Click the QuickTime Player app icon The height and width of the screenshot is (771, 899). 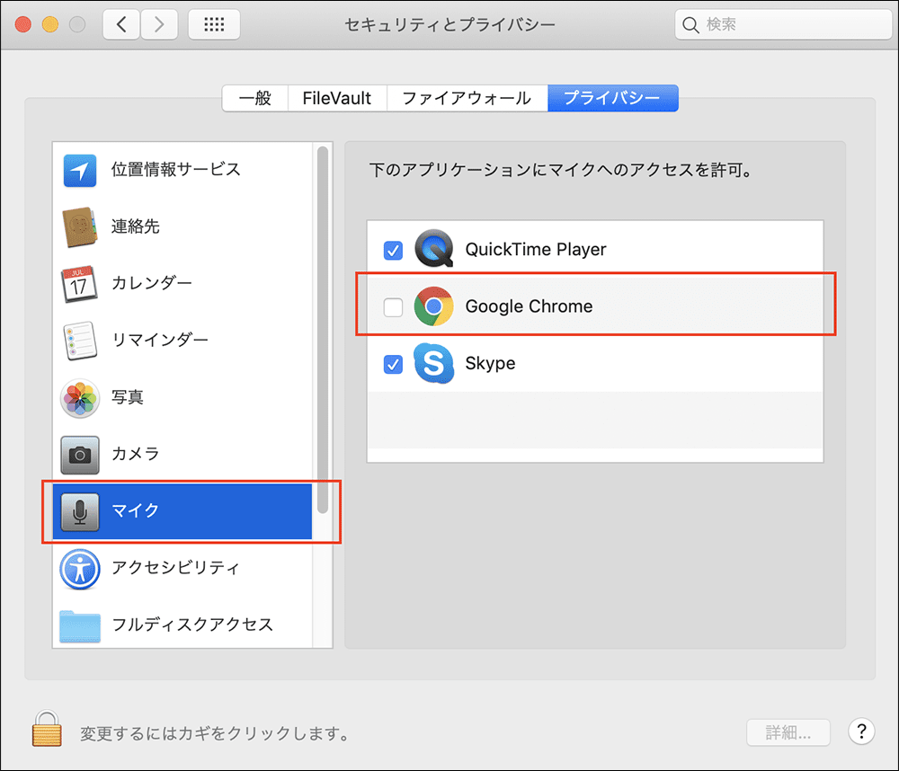coord(434,249)
